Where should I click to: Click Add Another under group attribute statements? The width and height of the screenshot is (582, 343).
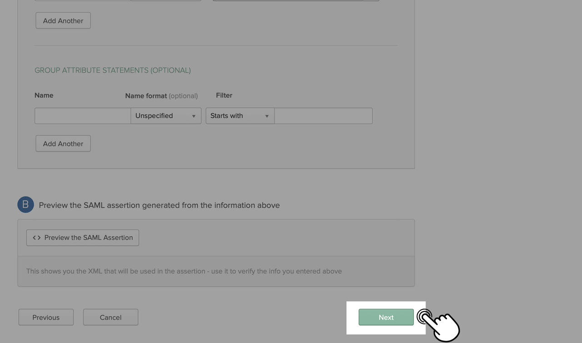pyautogui.click(x=63, y=143)
